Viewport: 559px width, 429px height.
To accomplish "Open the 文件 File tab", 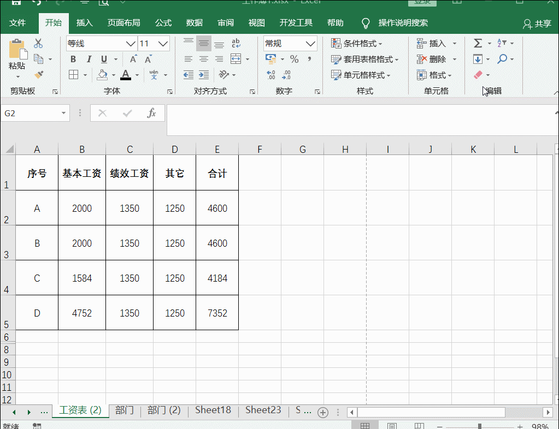I will coord(17,23).
